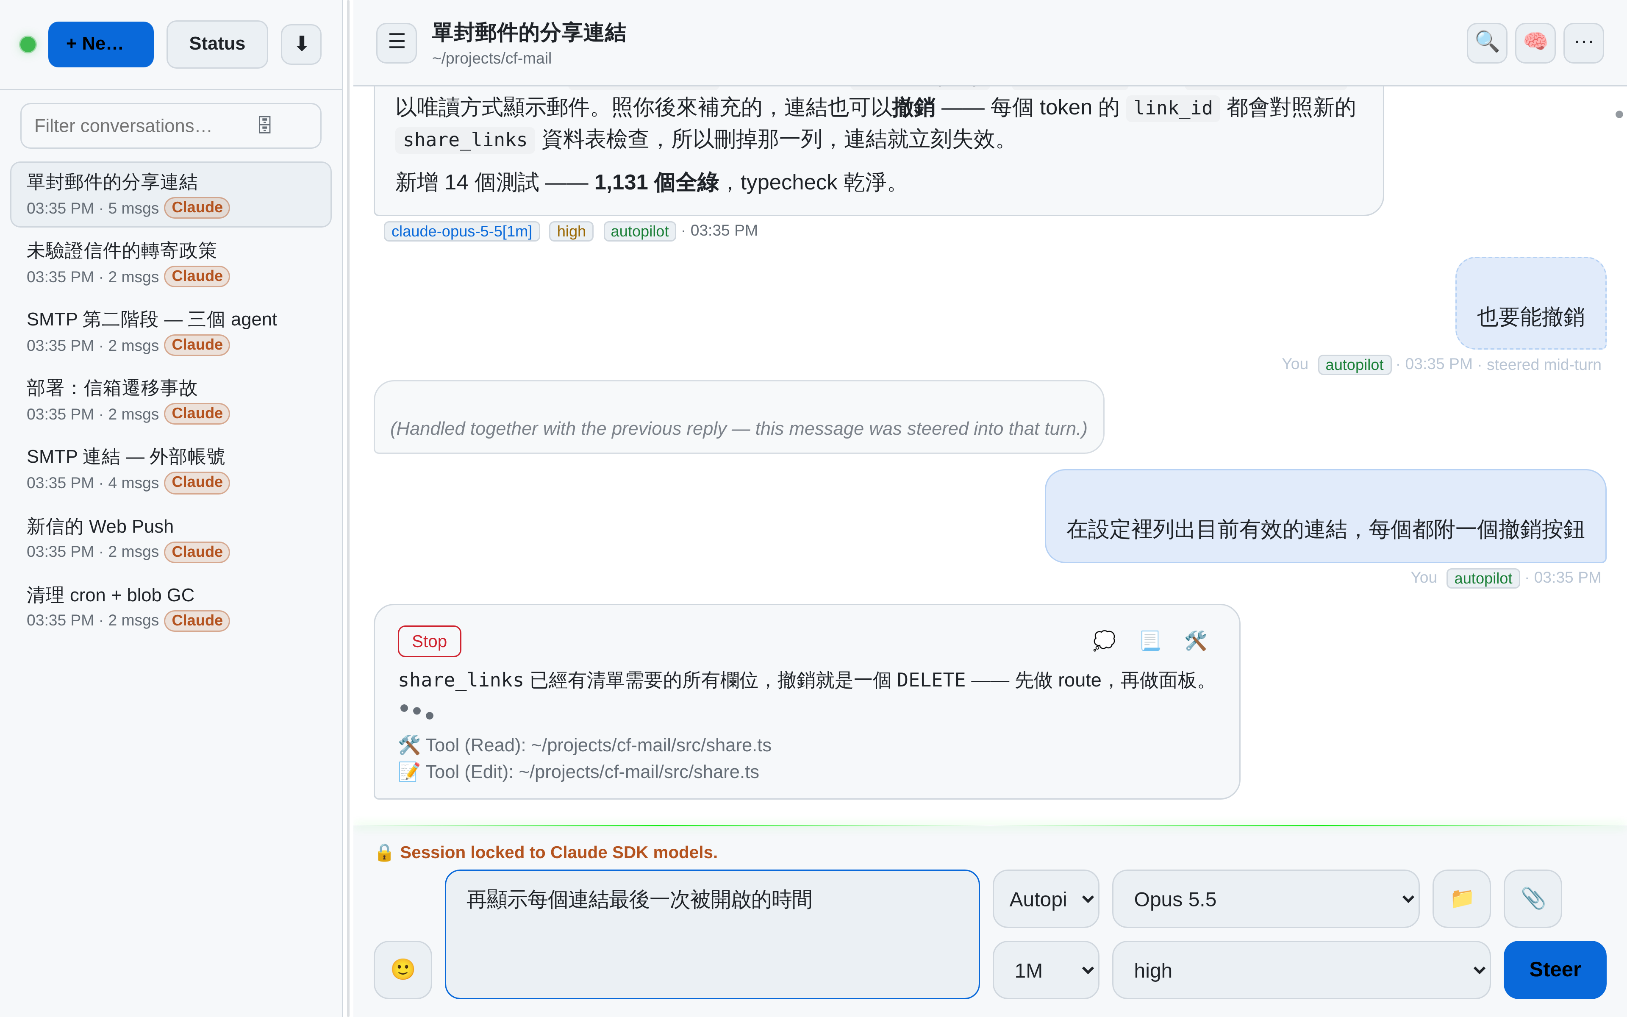1627x1017 pixels.
Task: Click the scrollbar thumb dot at right edge
Action: tap(1619, 114)
